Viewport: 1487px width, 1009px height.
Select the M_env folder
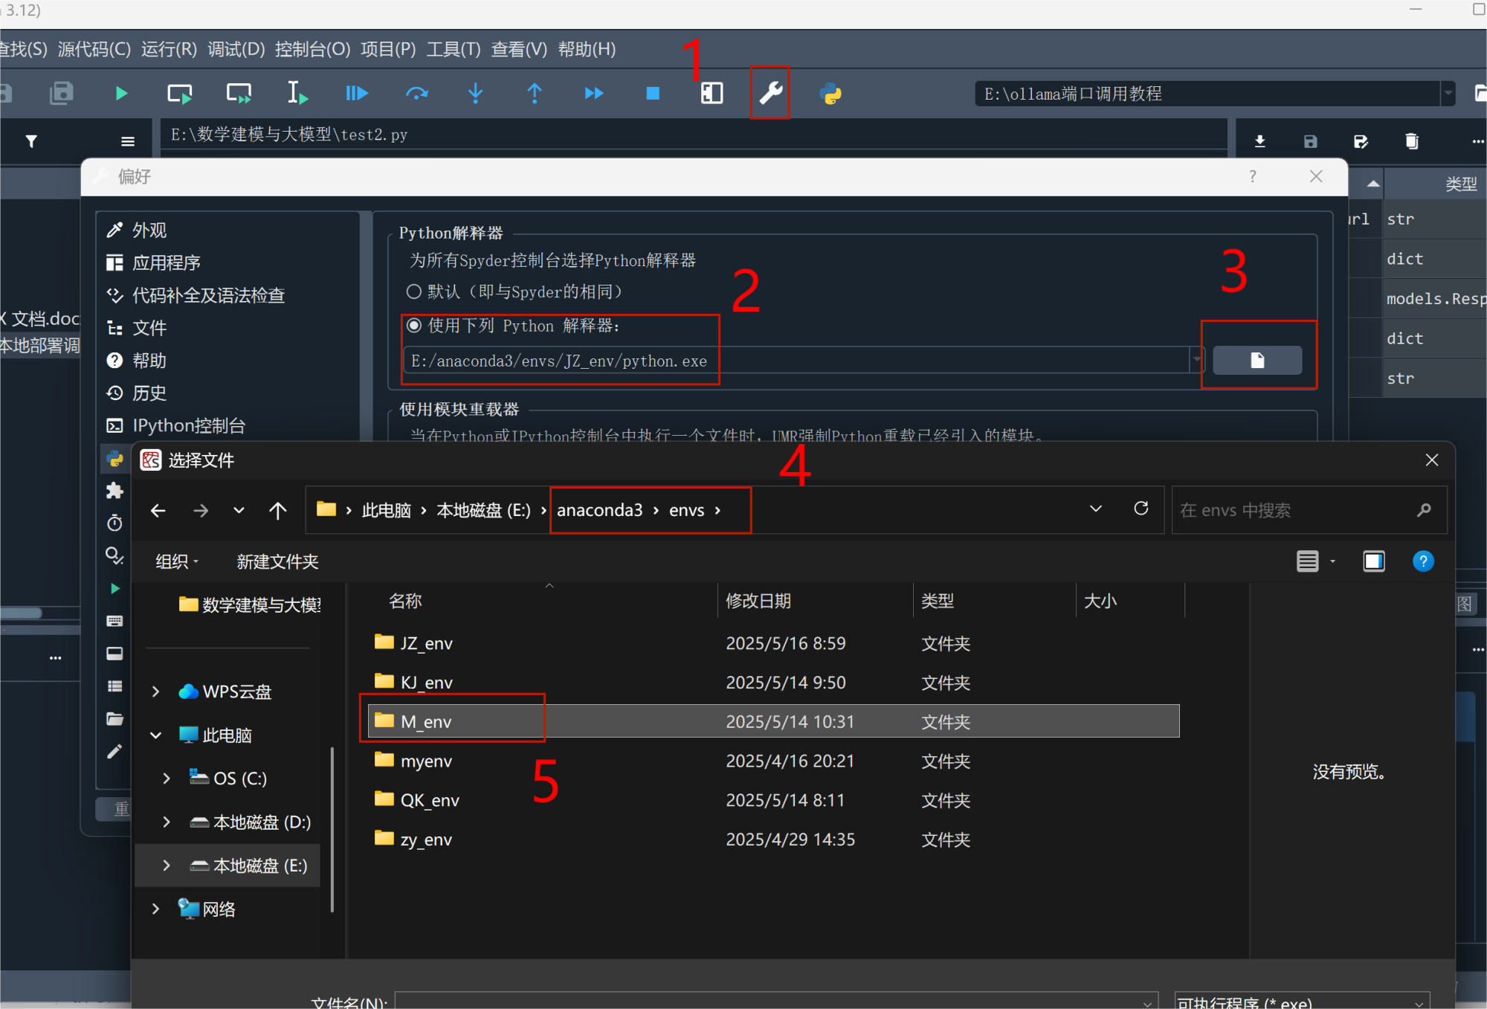(426, 721)
